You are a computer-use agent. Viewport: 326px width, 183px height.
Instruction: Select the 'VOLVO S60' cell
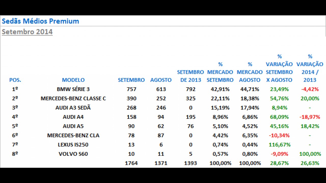coord(73,154)
